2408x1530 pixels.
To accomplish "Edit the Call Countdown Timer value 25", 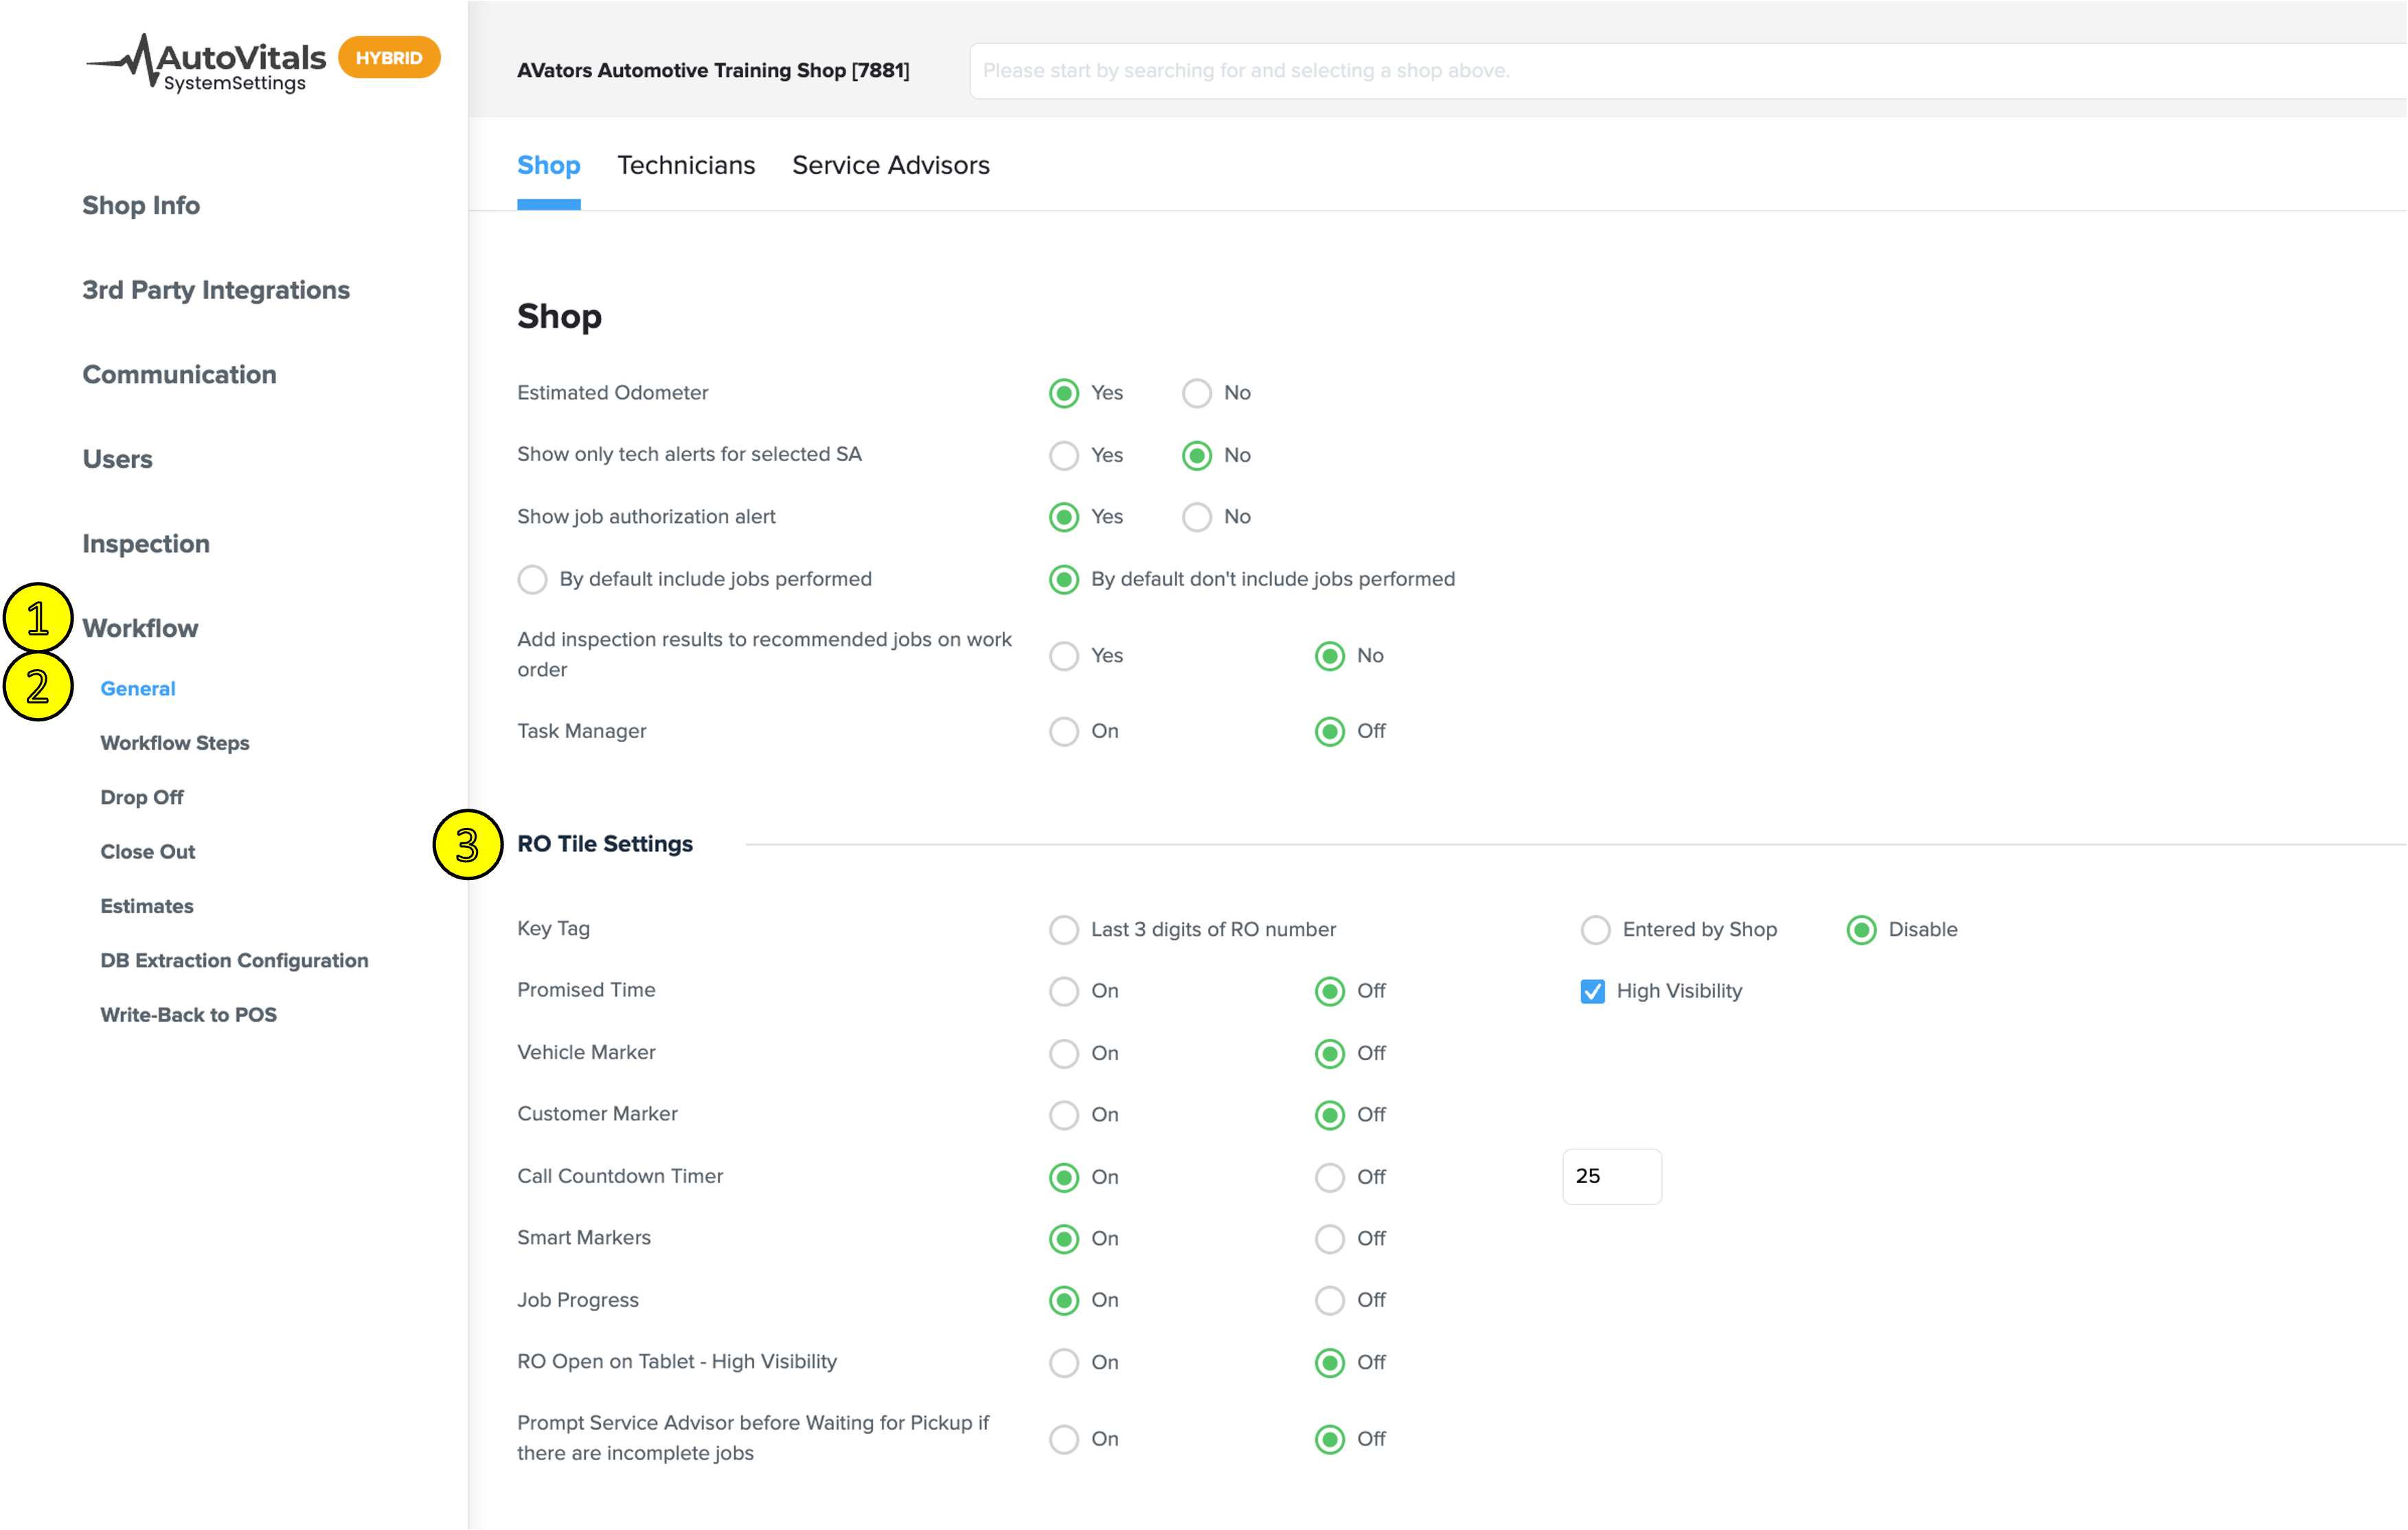I will [1611, 1177].
